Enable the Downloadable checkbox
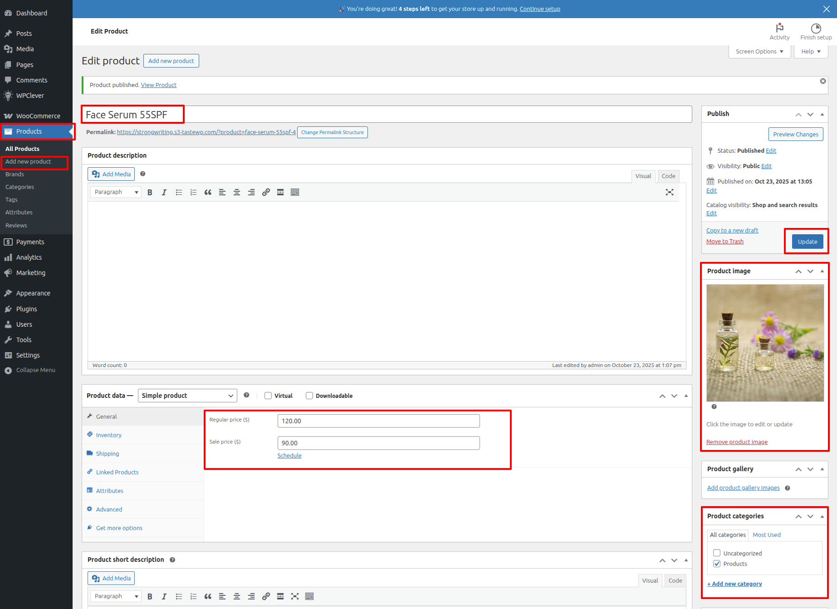The height and width of the screenshot is (609, 837). 309,396
